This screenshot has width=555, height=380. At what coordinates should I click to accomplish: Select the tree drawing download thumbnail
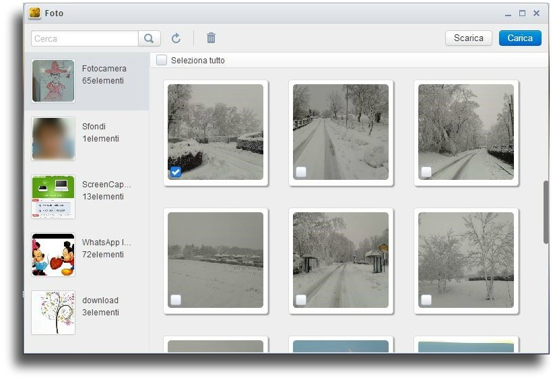point(53,313)
